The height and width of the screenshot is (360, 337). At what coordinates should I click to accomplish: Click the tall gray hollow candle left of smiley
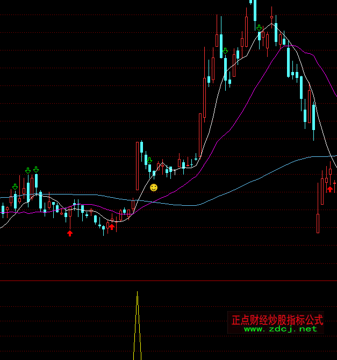click(x=137, y=165)
